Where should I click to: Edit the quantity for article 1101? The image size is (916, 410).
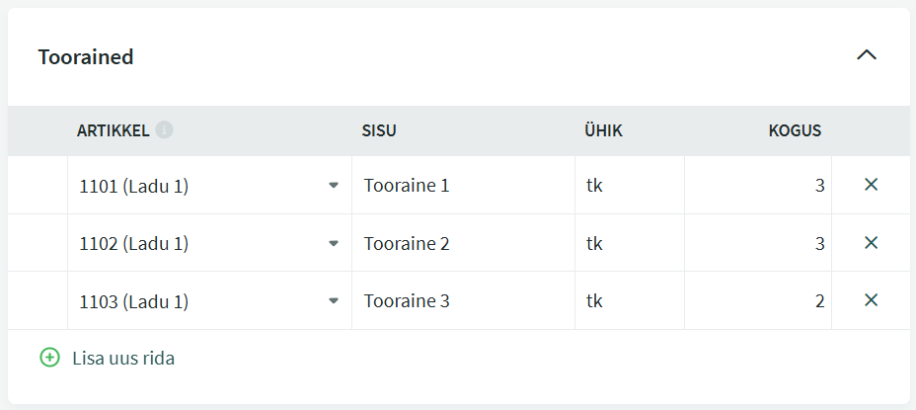758,186
